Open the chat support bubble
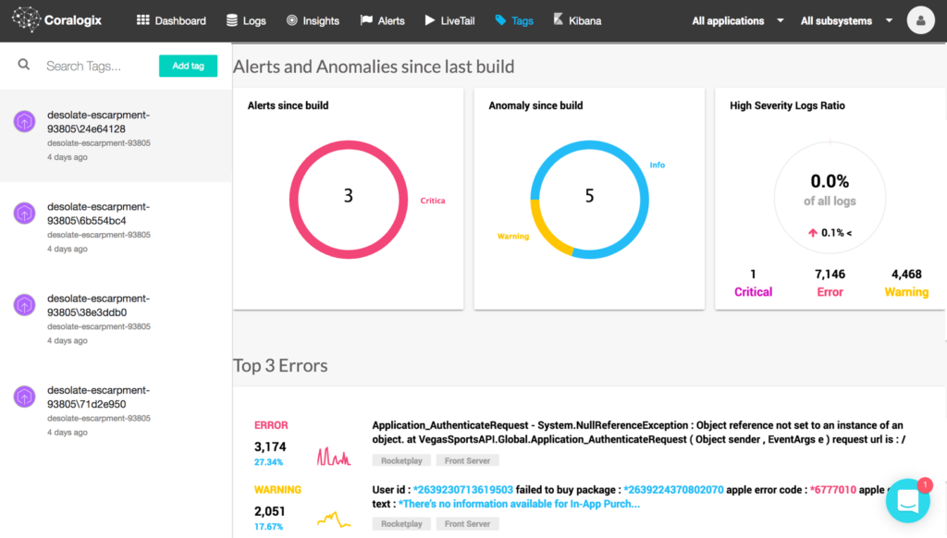 (x=908, y=501)
